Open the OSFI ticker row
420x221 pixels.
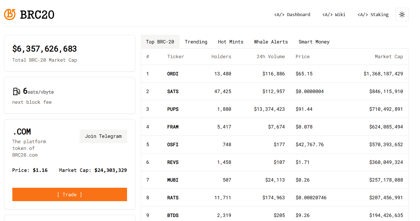coord(275,145)
